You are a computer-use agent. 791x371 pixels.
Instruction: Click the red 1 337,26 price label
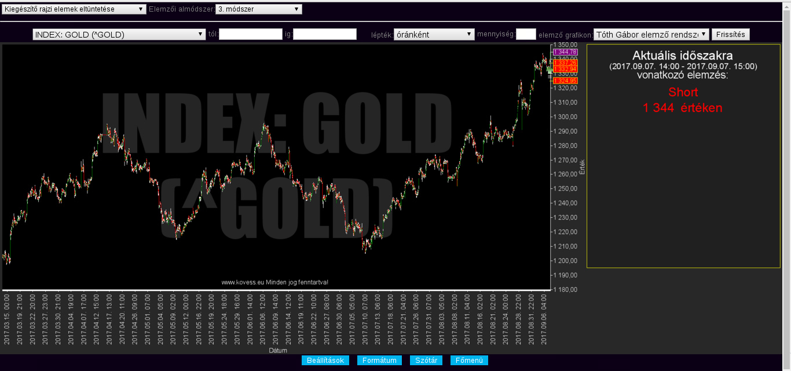tap(565, 63)
